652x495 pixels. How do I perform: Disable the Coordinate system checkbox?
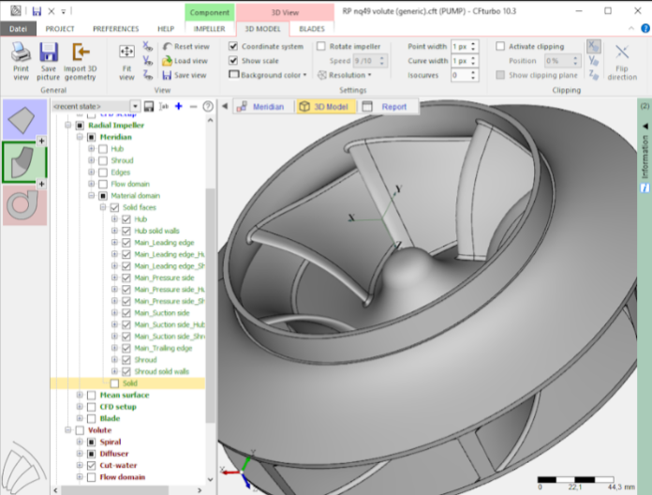(234, 46)
